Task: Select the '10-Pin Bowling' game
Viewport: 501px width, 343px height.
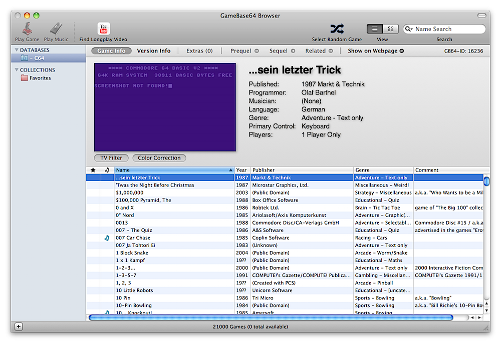Action: [x=285, y=305]
